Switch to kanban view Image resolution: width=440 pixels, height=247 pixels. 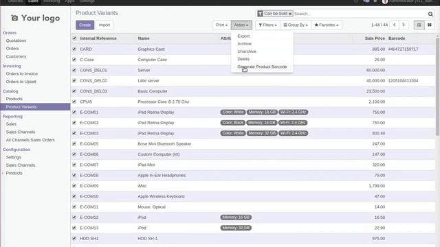pyautogui.click(x=429, y=25)
